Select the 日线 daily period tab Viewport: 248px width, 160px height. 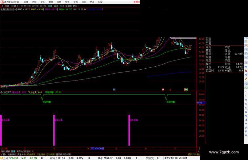[50, 6]
